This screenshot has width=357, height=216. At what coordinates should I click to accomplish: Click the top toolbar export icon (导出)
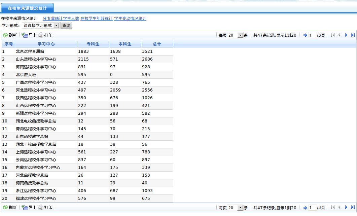25,35
